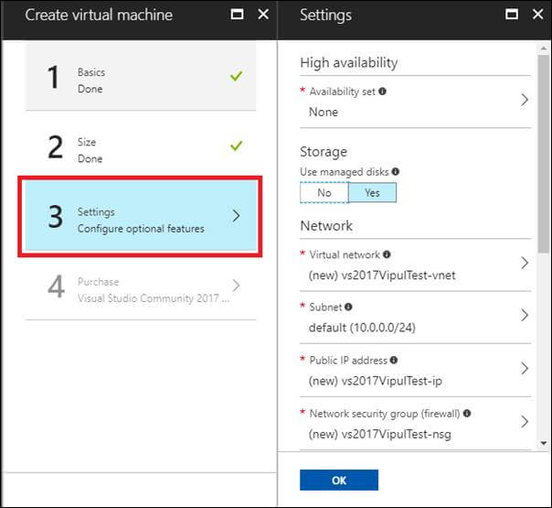Select step 3 Settings Configure optional features
This screenshot has width=552, height=508.
141,216
